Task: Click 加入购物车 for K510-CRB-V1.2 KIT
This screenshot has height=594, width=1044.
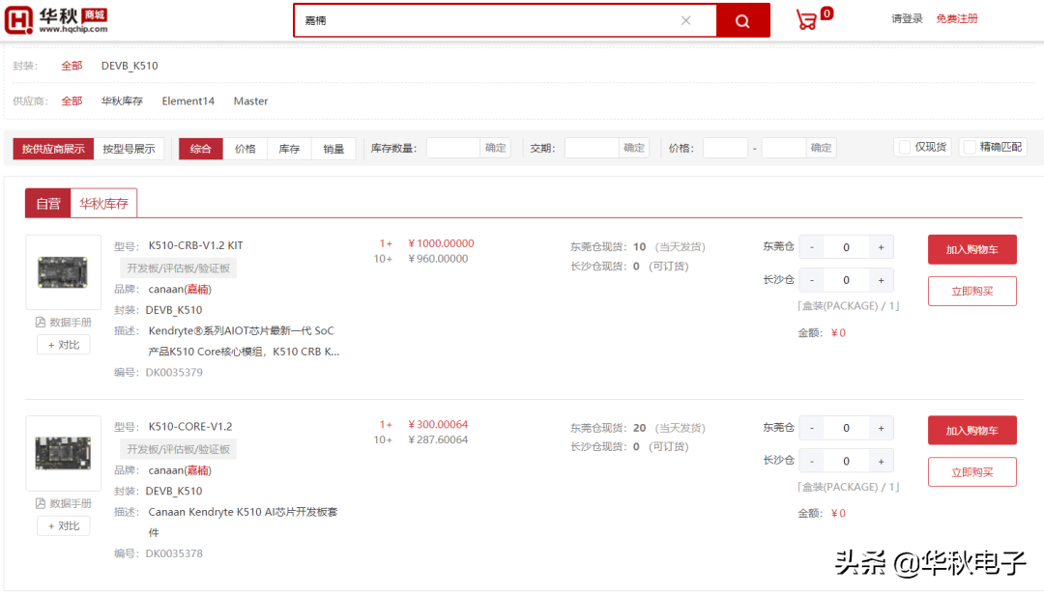Action: 971,248
